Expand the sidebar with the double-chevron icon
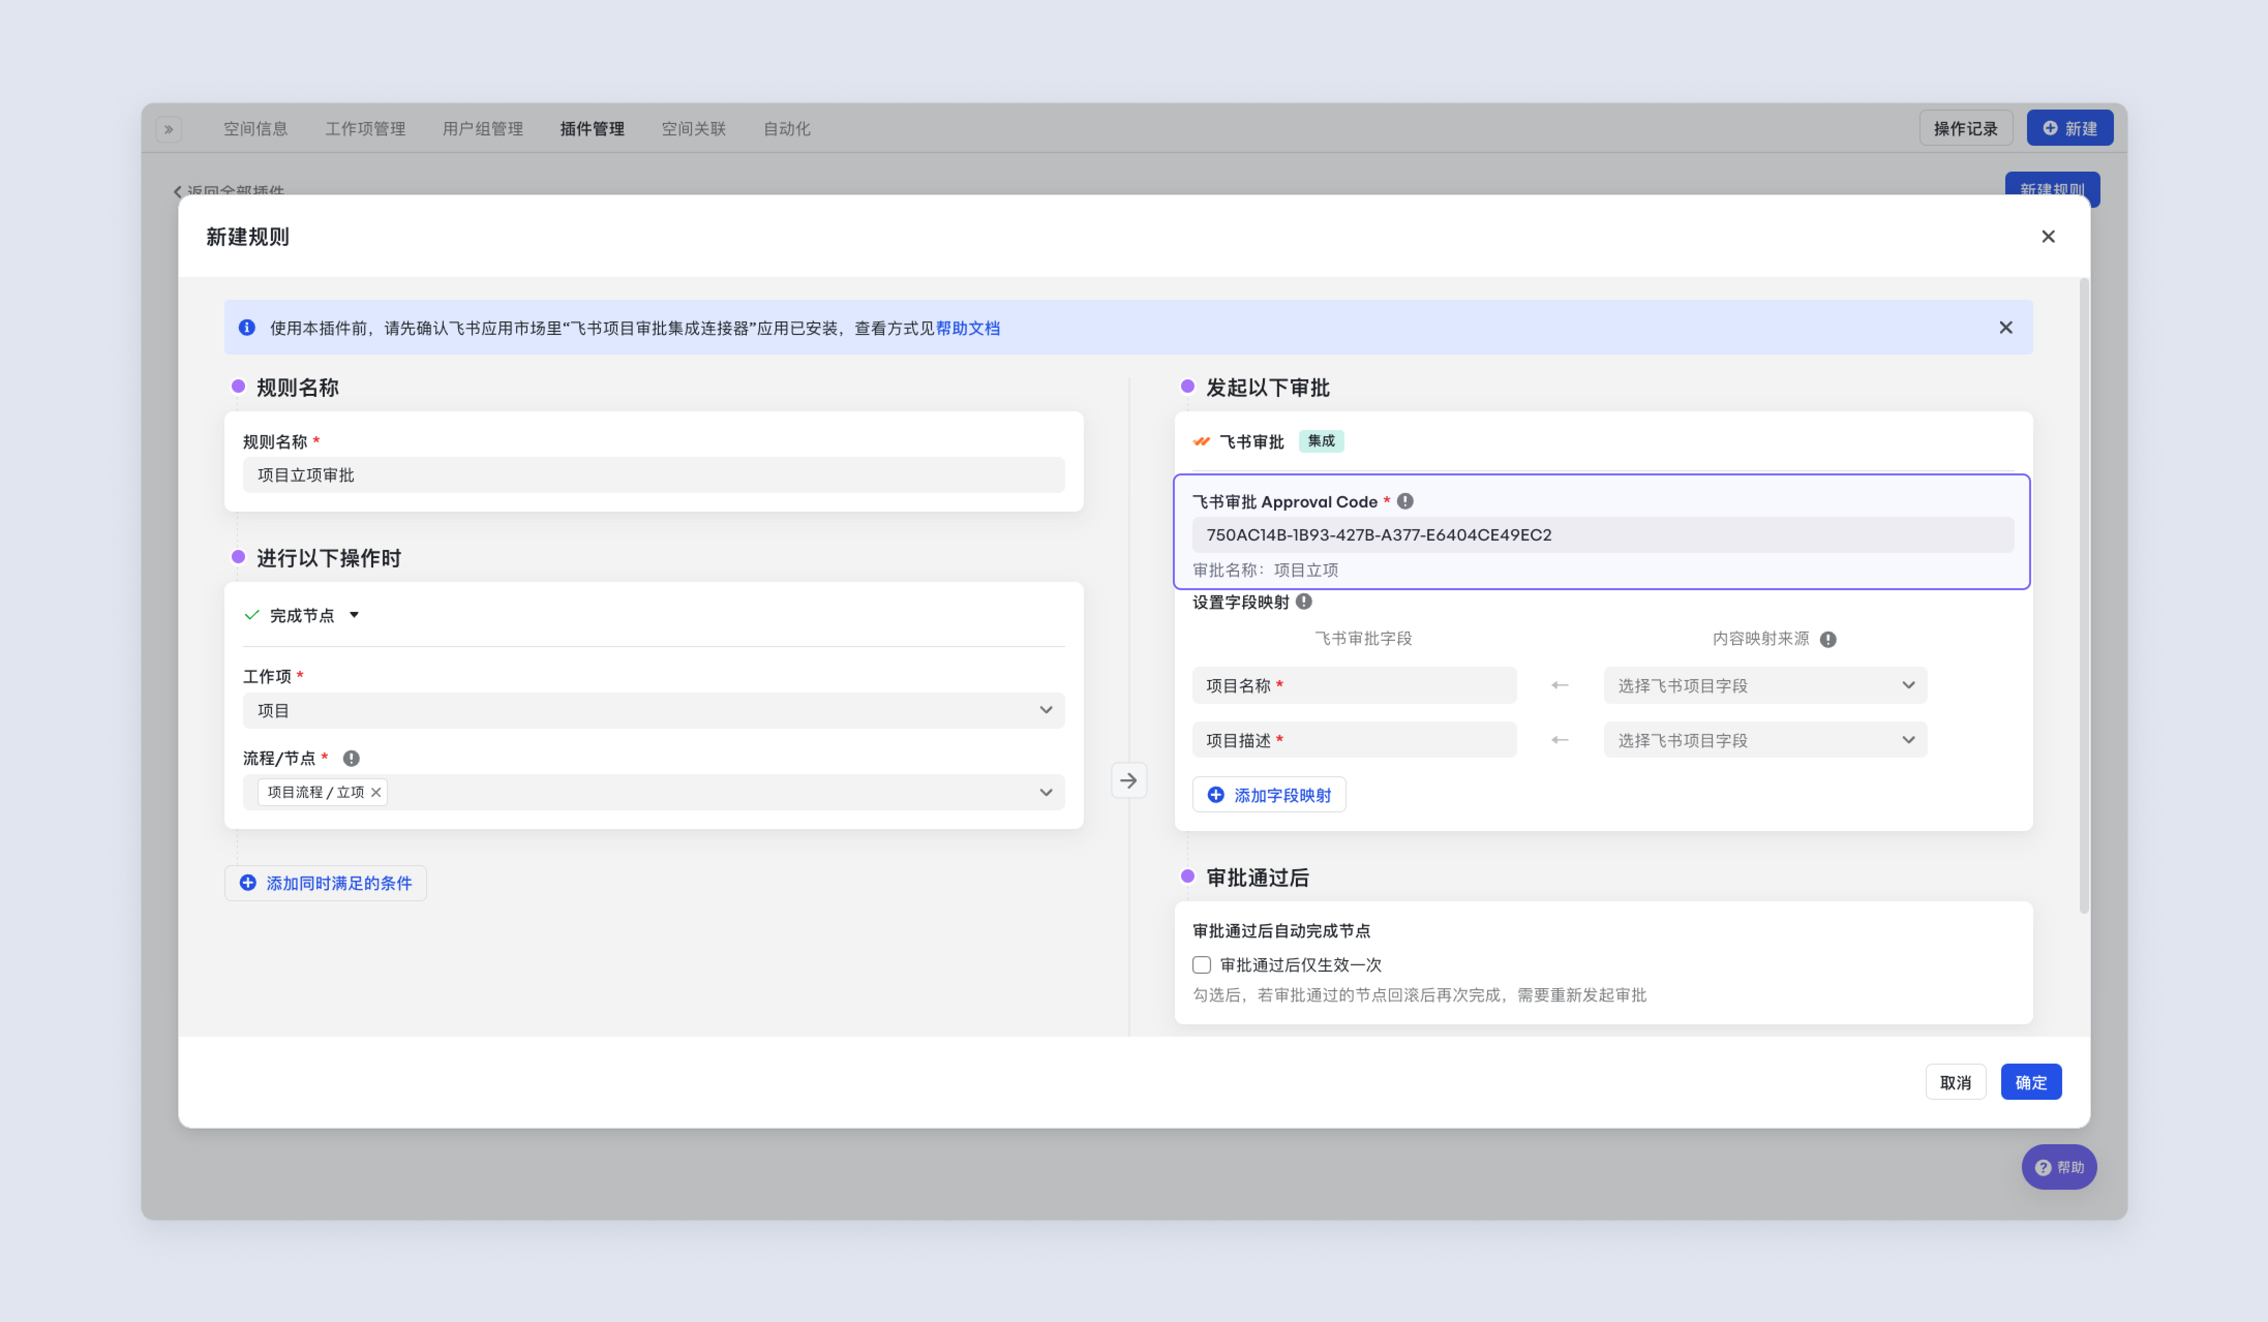 [x=169, y=130]
